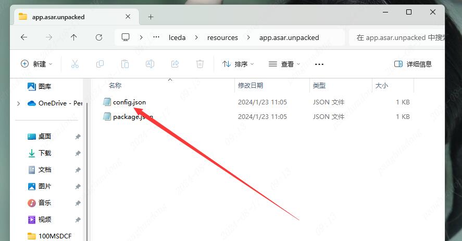This screenshot has width=462, height=241.
Task: Open Documents (文档) quick access folder
Action: pyautogui.click(x=45, y=169)
